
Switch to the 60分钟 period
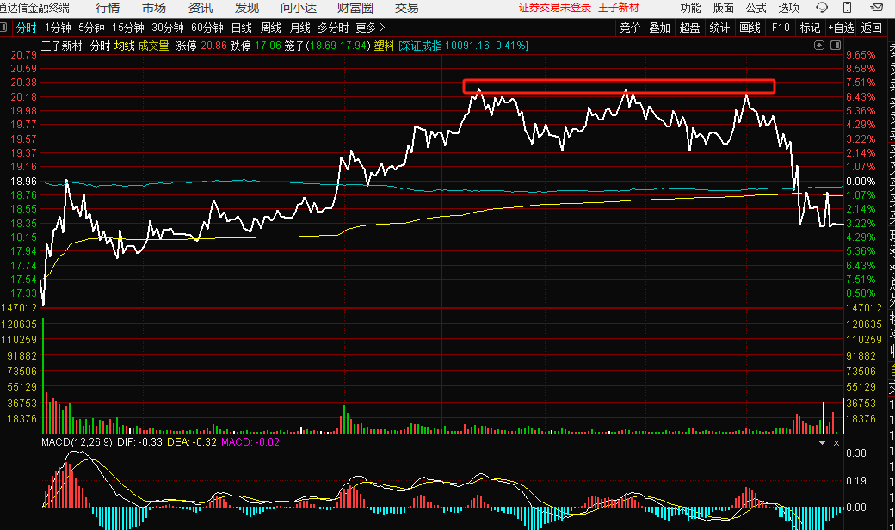click(207, 28)
